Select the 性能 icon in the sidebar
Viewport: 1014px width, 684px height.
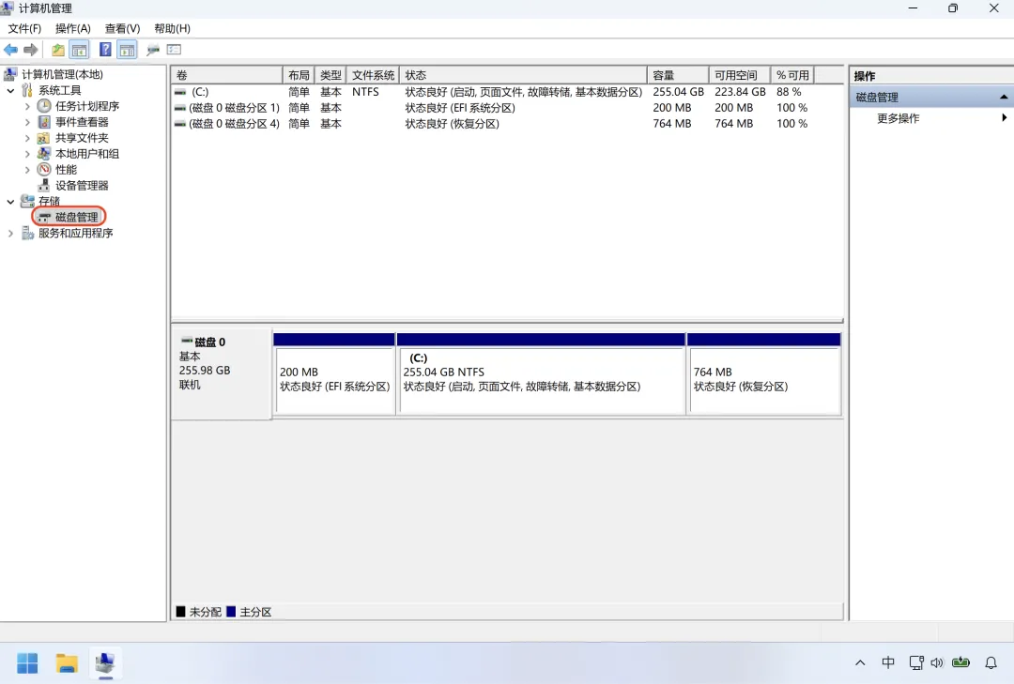pos(45,169)
